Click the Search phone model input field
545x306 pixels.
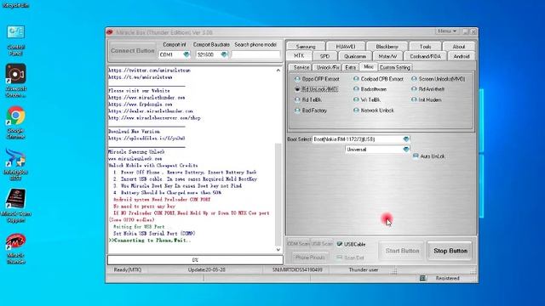(255, 54)
